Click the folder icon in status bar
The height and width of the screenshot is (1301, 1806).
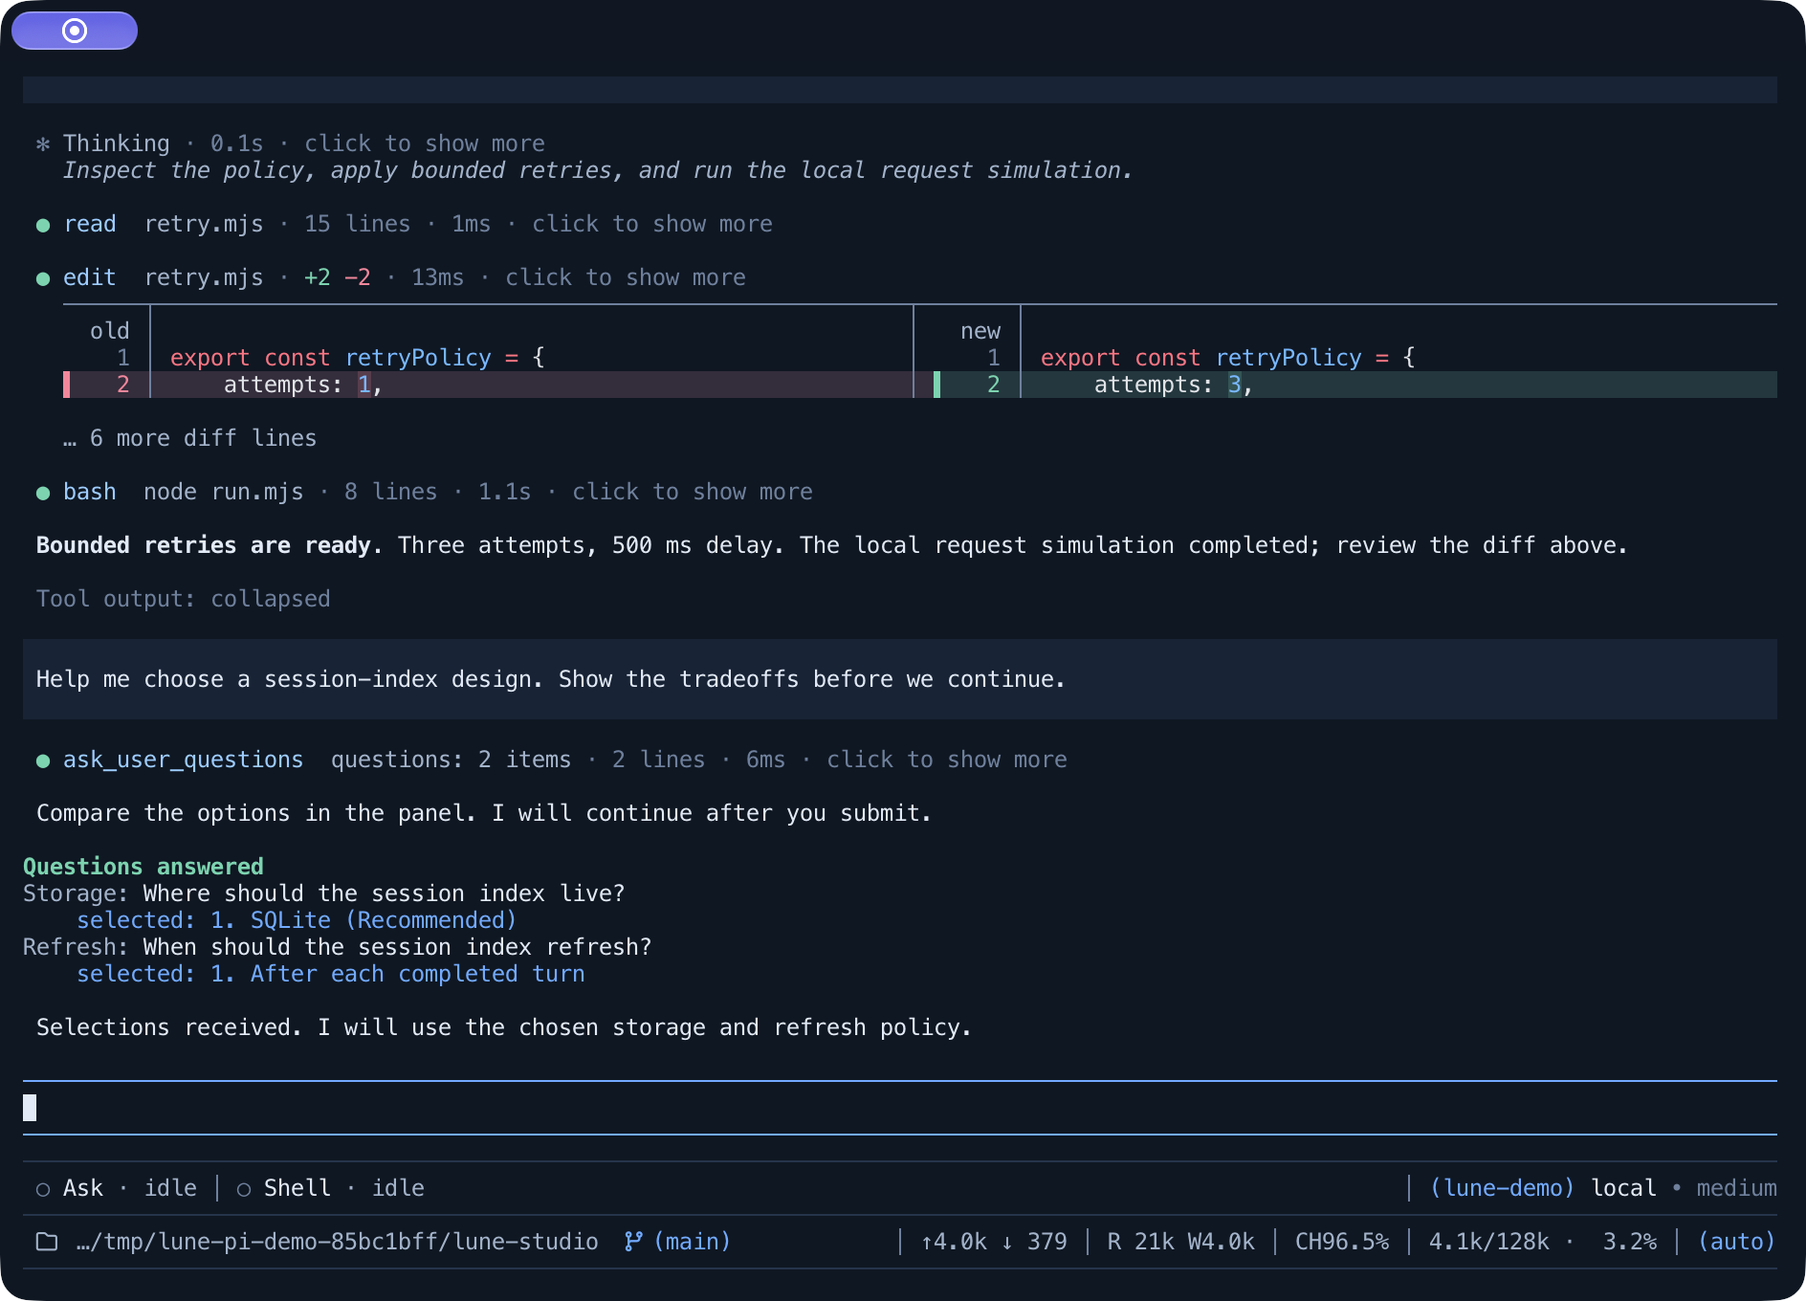(47, 1242)
